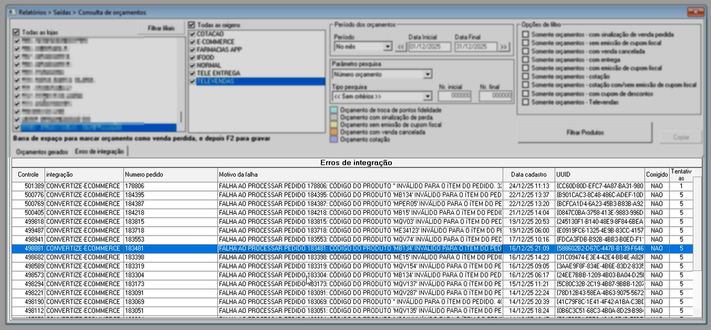Select order number 183718 cell

pyautogui.click(x=170, y=230)
